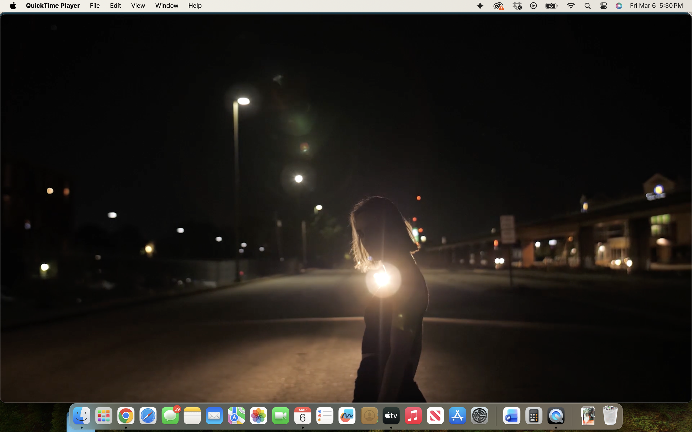Open Control Center toggles icon

click(603, 6)
